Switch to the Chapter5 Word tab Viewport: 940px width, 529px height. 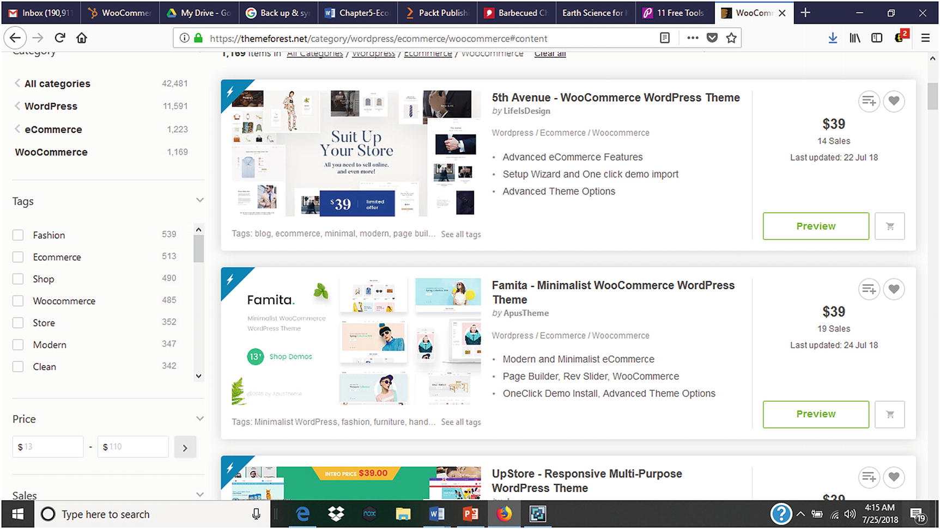pos(357,13)
